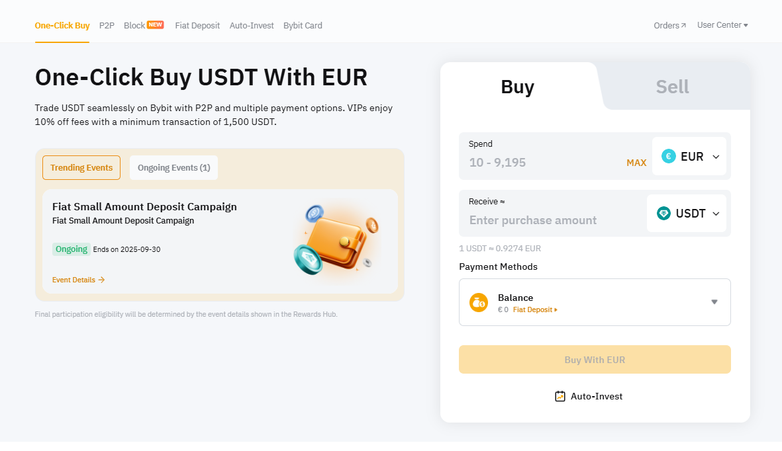Screen dimensions: 782x451
Task: Expand the USDT coin dropdown
Action: point(716,214)
